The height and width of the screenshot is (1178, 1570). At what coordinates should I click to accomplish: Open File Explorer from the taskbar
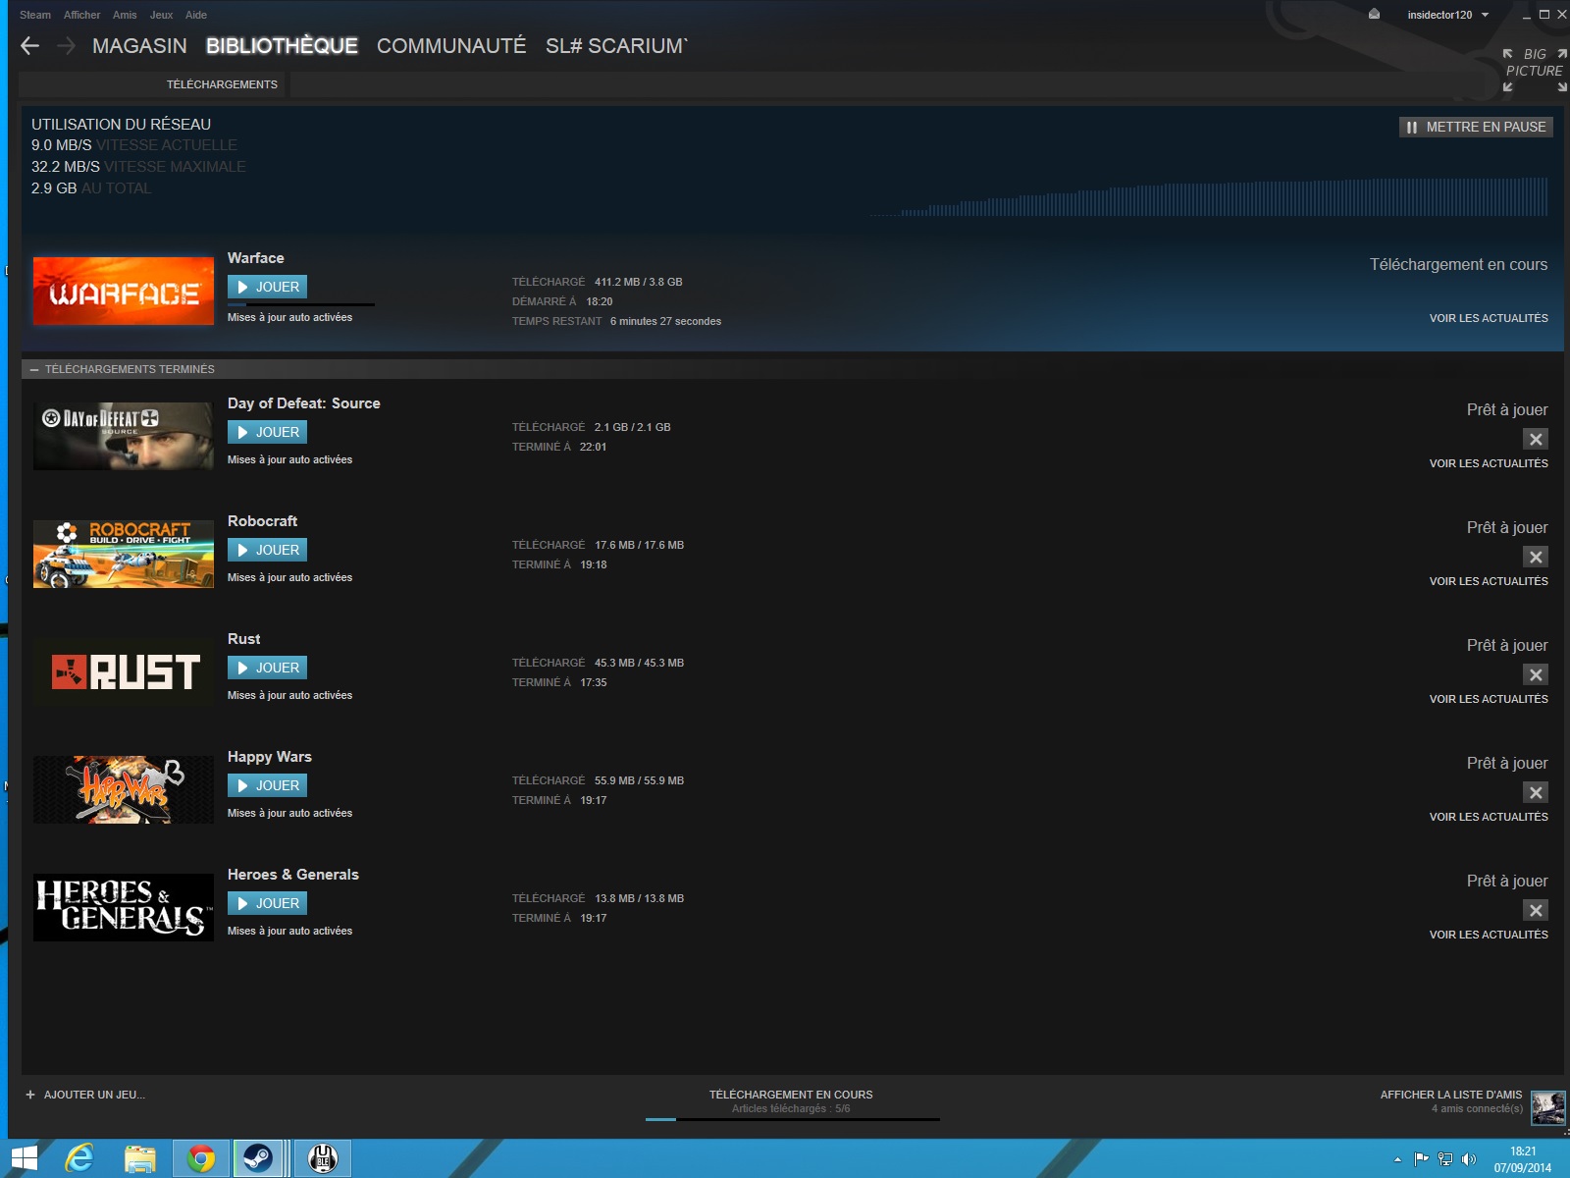(x=140, y=1159)
